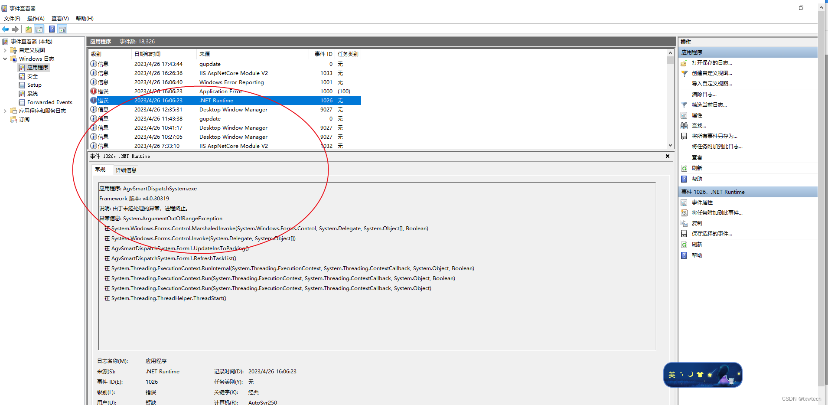Click the event list scrollbar up arrow
828x405 pixels.
click(x=670, y=53)
